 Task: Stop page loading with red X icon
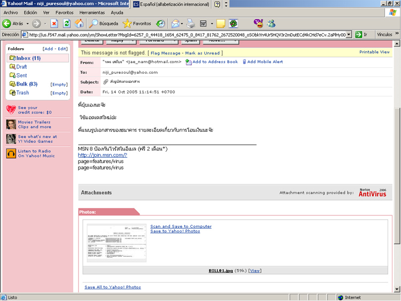click(x=54, y=24)
